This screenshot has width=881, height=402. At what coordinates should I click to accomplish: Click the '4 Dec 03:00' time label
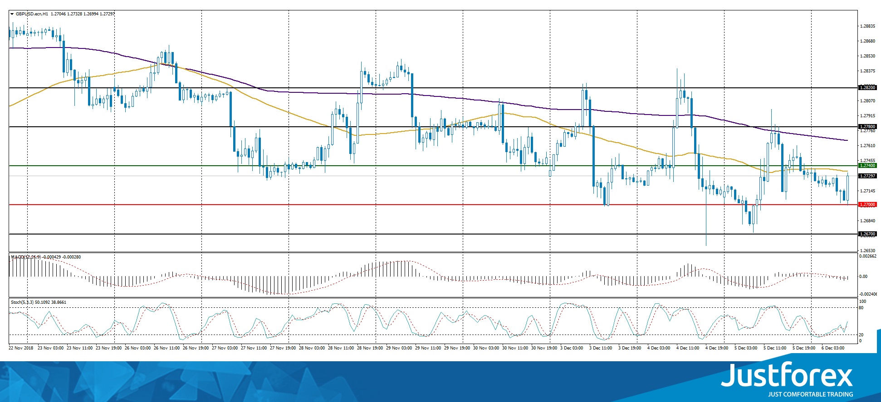coord(659,348)
